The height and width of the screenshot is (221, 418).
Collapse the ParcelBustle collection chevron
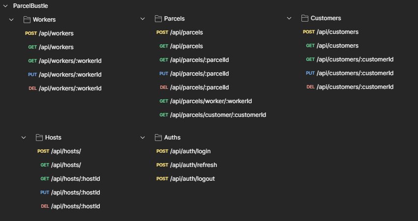click(x=5, y=6)
